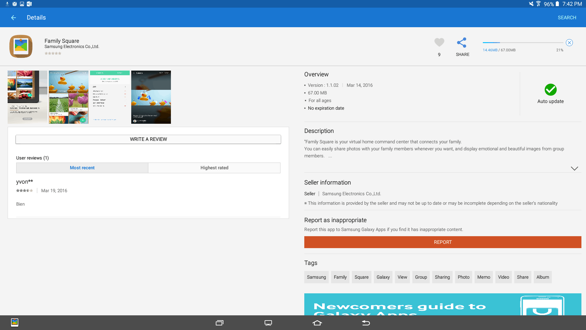Select the View tag
The height and width of the screenshot is (330, 586).
402,277
